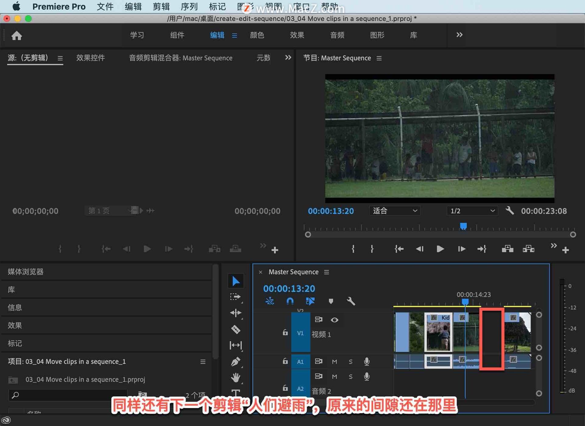585x426 pixels.
Task: Open Program monitor panel menu
Action: click(x=379, y=58)
